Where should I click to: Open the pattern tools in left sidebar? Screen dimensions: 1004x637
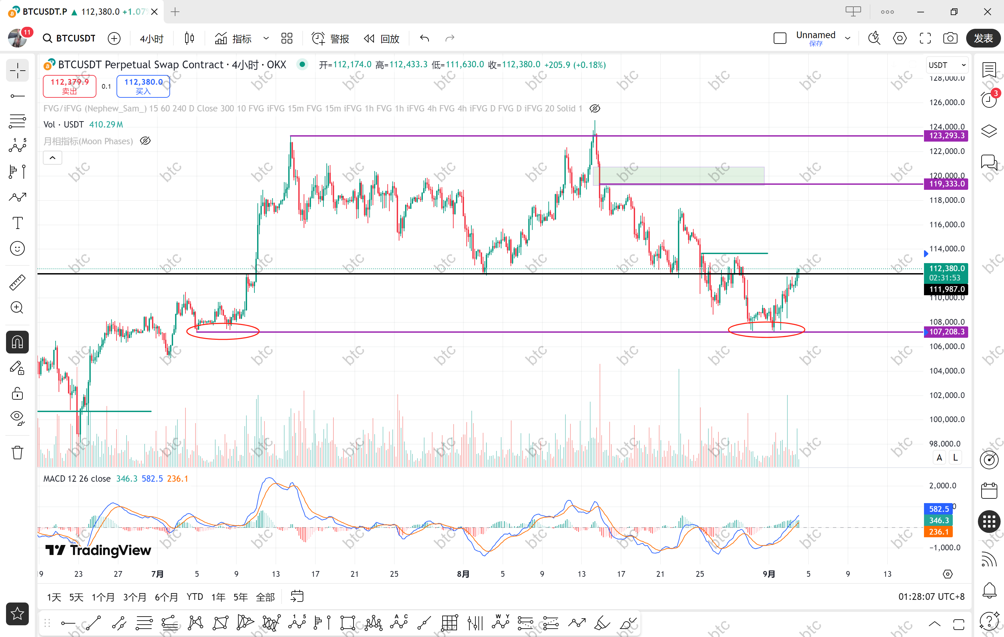pos(17,146)
